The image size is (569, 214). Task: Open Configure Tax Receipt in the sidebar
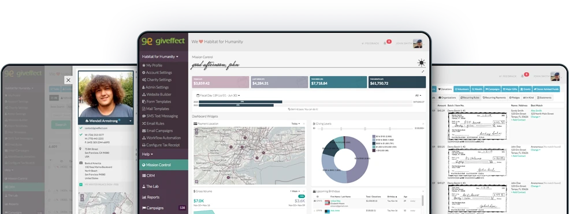pyautogui.click(x=161, y=145)
